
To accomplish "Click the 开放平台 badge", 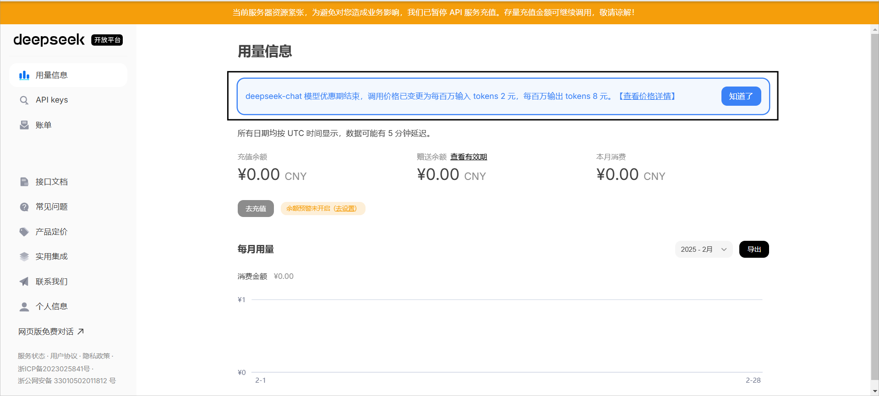I will pyautogui.click(x=107, y=40).
